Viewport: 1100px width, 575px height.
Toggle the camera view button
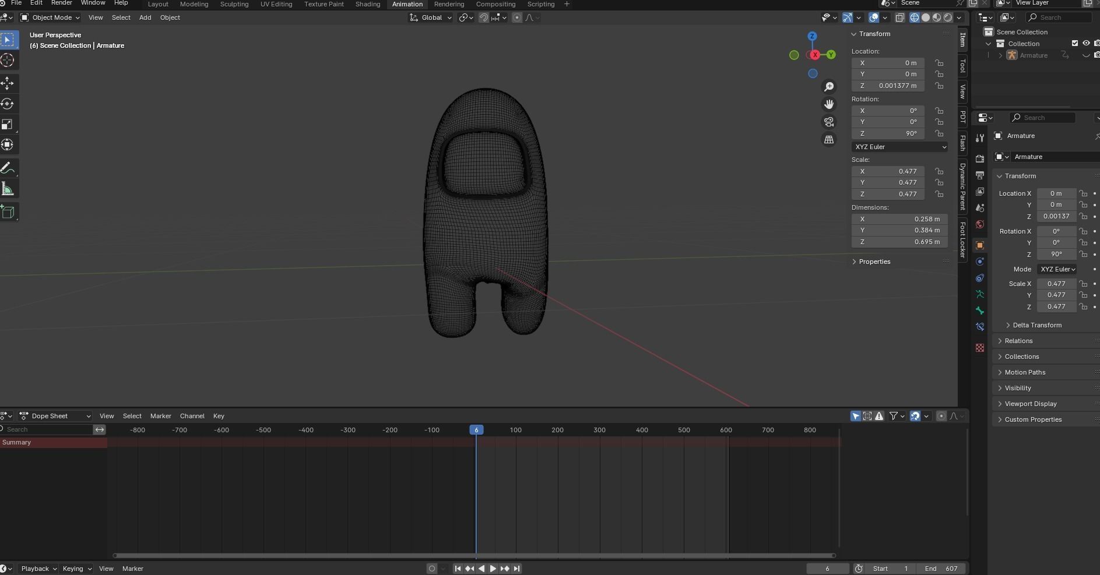(x=829, y=122)
